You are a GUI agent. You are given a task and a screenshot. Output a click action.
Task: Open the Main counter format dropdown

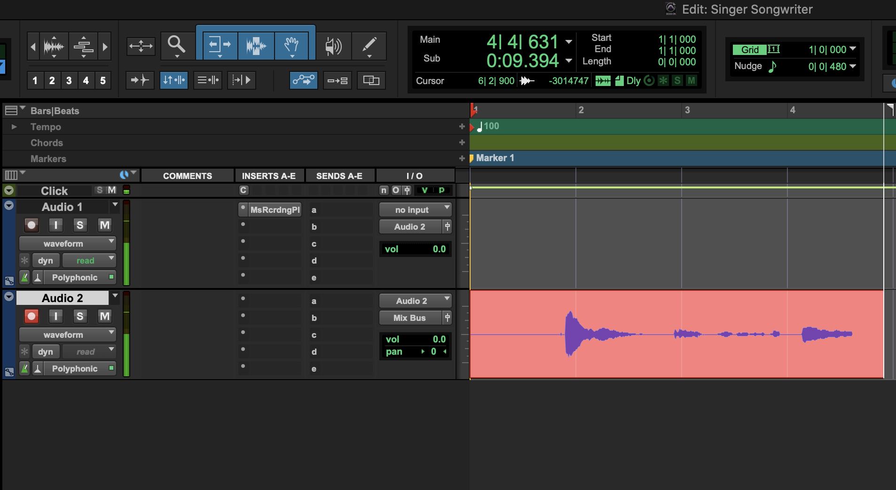point(569,42)
